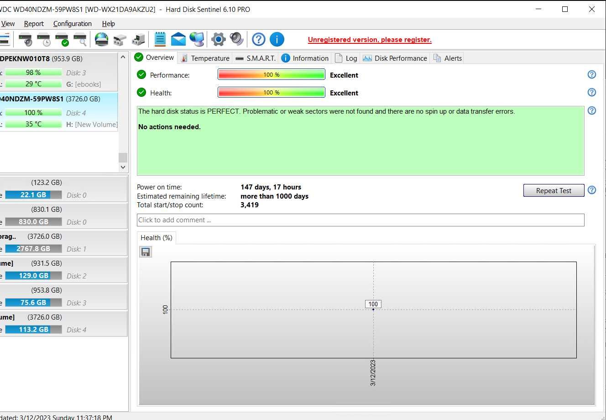Click the green check icon beside Health

(x=141, y=92)
